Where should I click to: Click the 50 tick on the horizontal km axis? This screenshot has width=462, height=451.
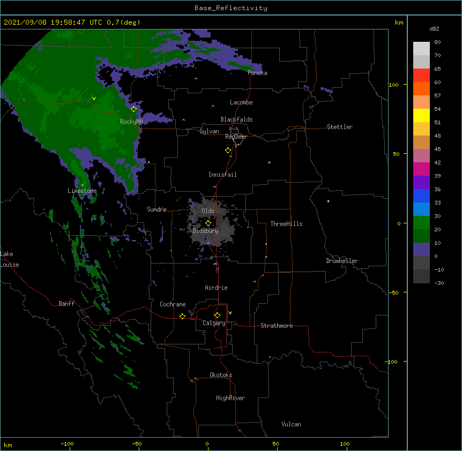(x=275, y=444)
